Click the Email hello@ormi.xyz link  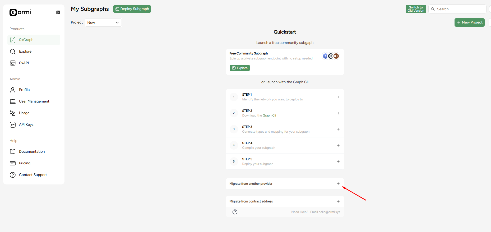coord(325,212)
